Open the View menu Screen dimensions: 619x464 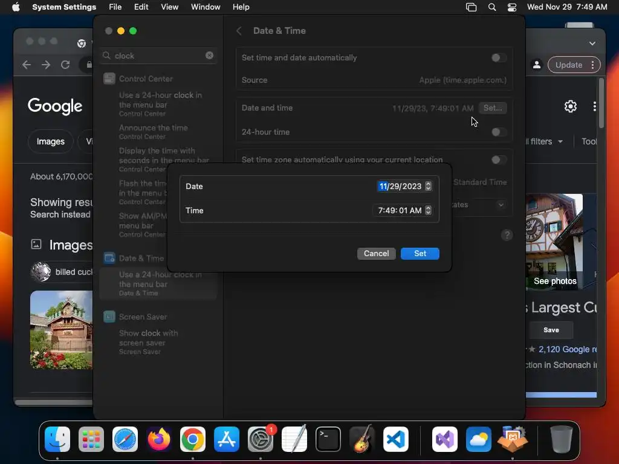169,7
